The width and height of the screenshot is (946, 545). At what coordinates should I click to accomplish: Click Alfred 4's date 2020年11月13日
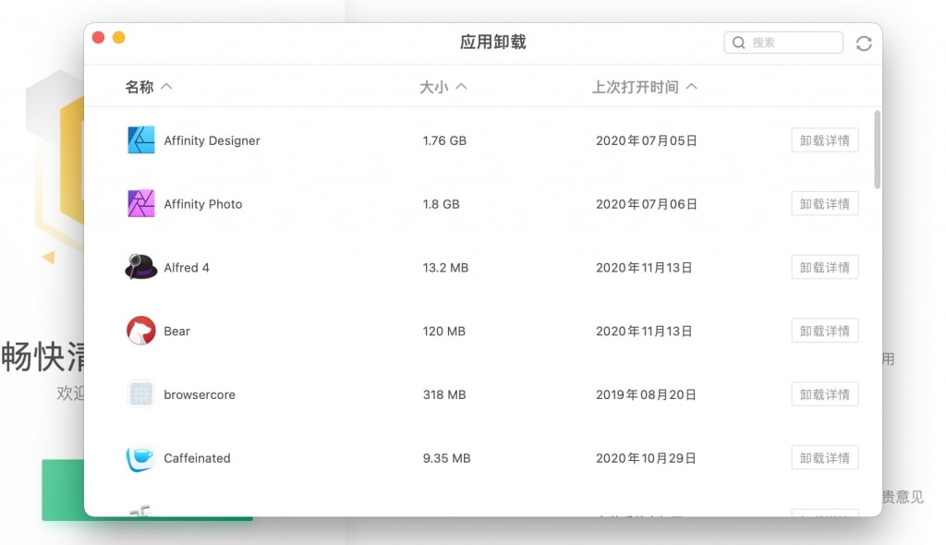[x=644, y=267]
